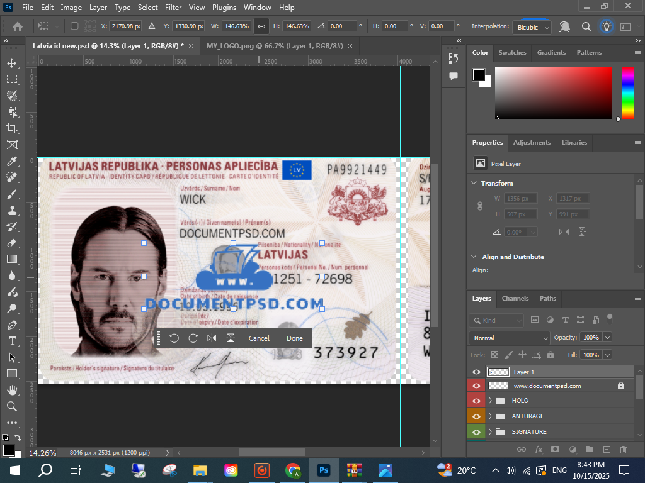
Task: Click the Done button
Action: pyautogui.click(x=295, y=338)
